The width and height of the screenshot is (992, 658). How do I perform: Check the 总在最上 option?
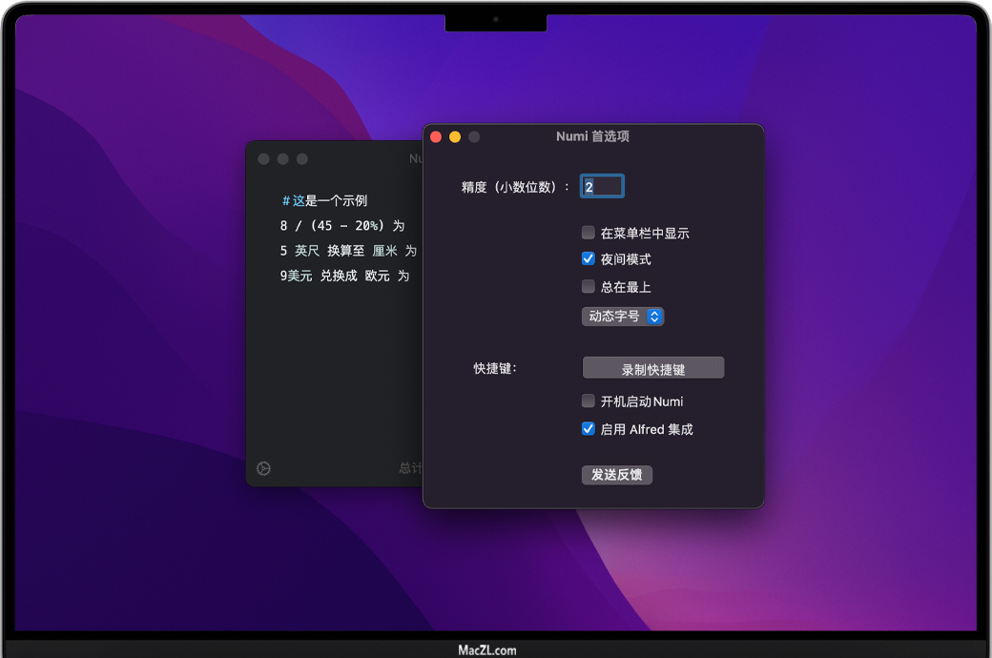pyautogui.click(x=589, y=287)
